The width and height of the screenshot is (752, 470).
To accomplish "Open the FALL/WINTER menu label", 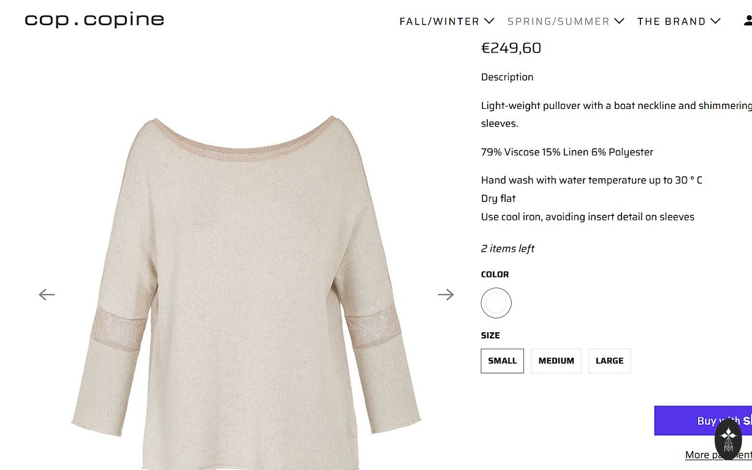I will coord(439,21).
